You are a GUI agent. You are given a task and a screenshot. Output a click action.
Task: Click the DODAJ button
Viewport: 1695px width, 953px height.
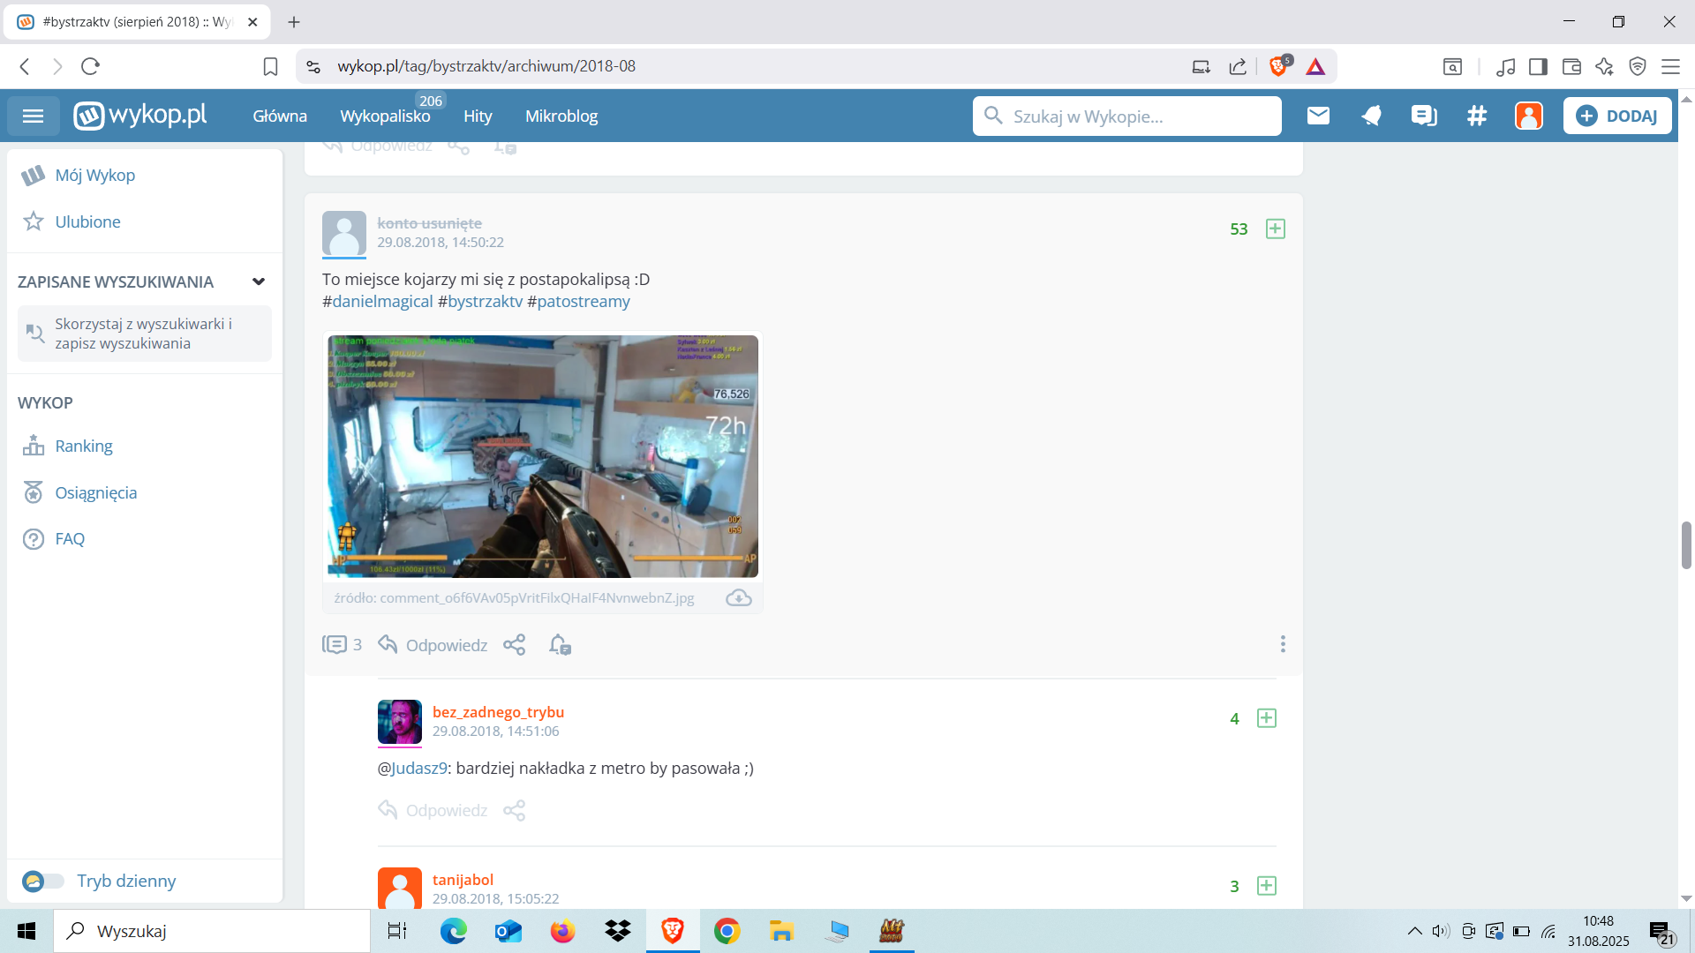coord(1617,116)
